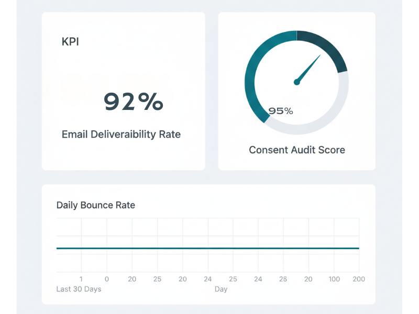419x314 pixels.
Task: Click the 95% label inside the gauge
Action: pos(281,111)
